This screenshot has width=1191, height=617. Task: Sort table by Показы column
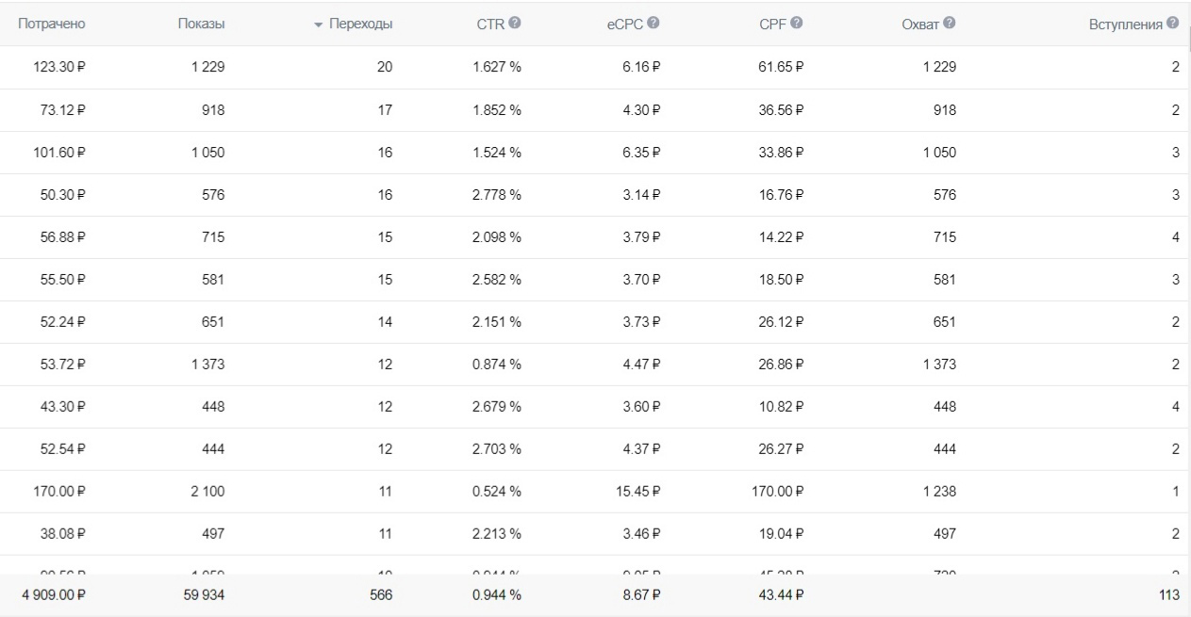(201, 24)
